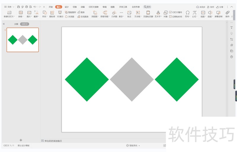Open the 文件 file menu dropdown

click(9, 7)
